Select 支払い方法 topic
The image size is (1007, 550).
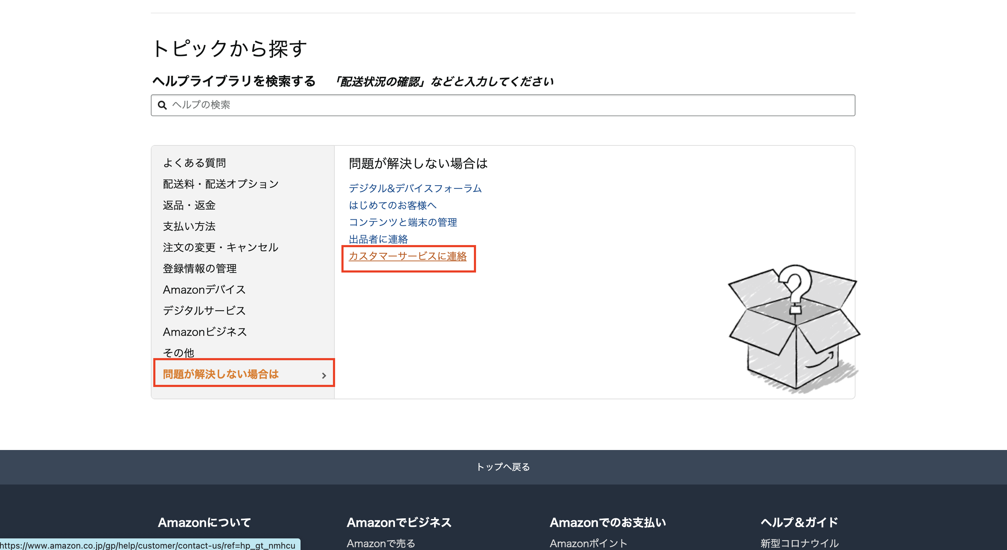click(189, 226)
